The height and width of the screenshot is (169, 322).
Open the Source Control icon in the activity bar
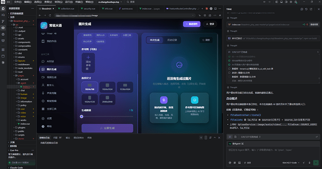point(3,21)
